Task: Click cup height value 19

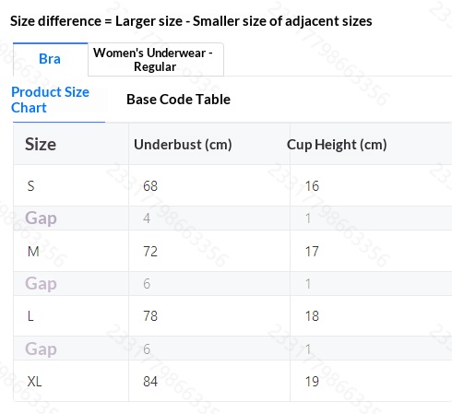Action: pyautogui.click(x=312, y=382)
